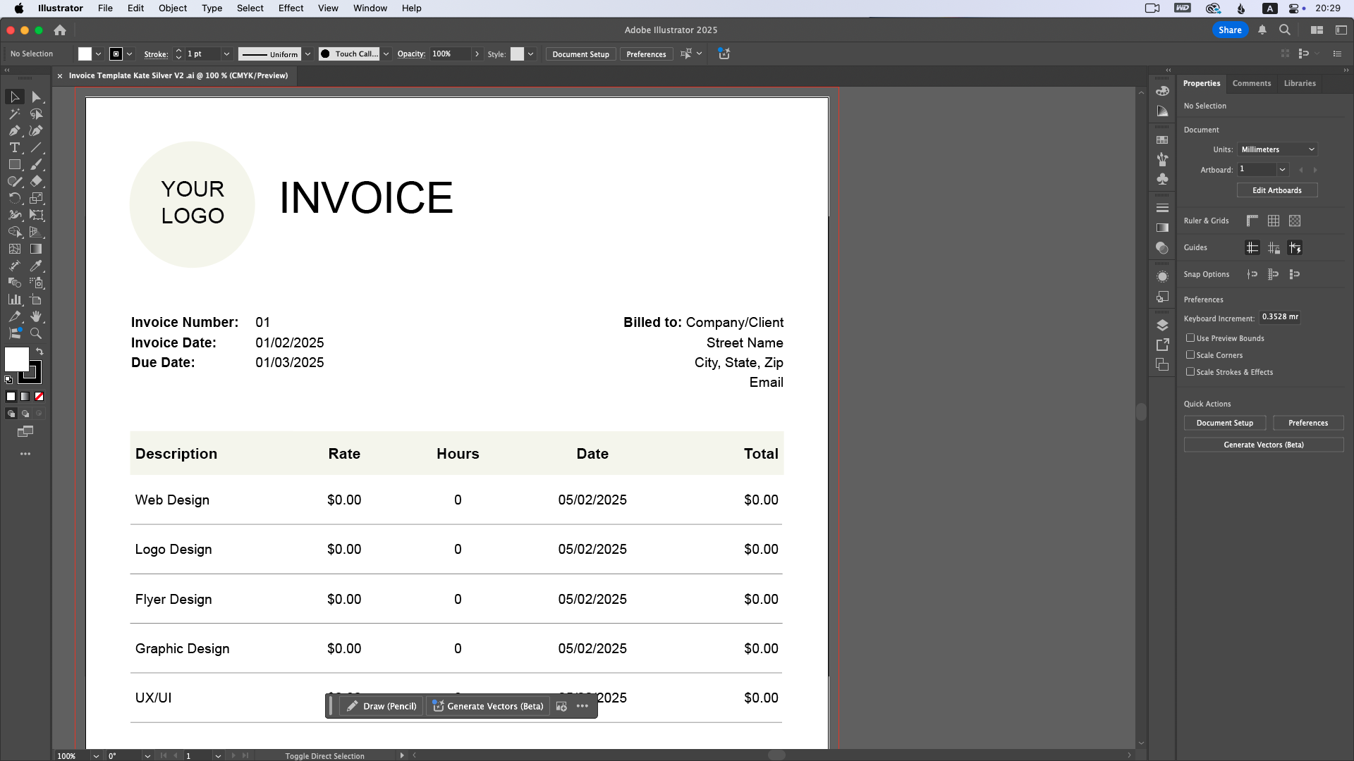Click the Fill color swatch in control bar

click(x=85, y=54)
